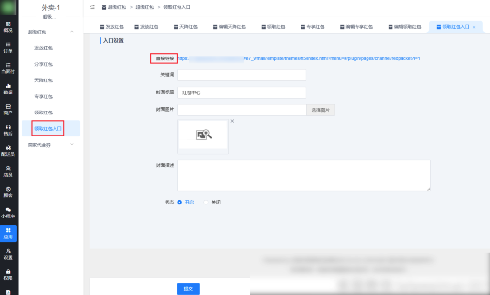Image resolution: width=490 pixels, height=295 pixels.
Task: Open the 数据 section in sidebar
Action: click(x=8, y=89)
